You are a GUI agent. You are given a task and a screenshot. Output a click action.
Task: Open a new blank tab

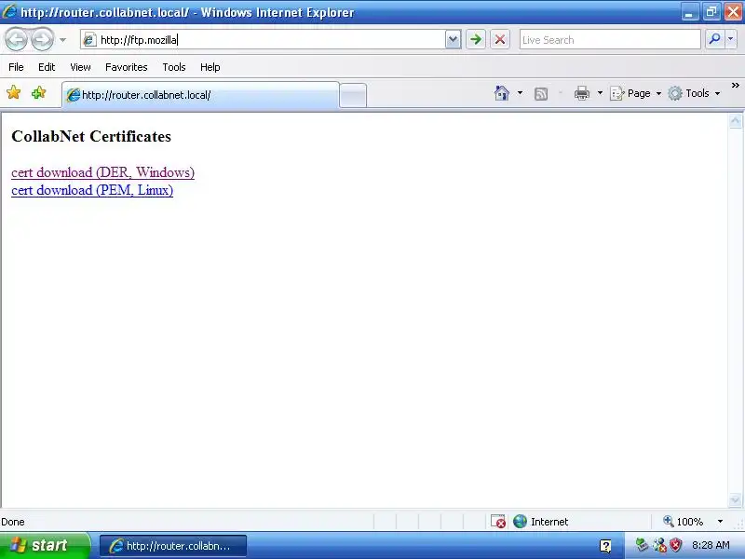tap(353, 95)
